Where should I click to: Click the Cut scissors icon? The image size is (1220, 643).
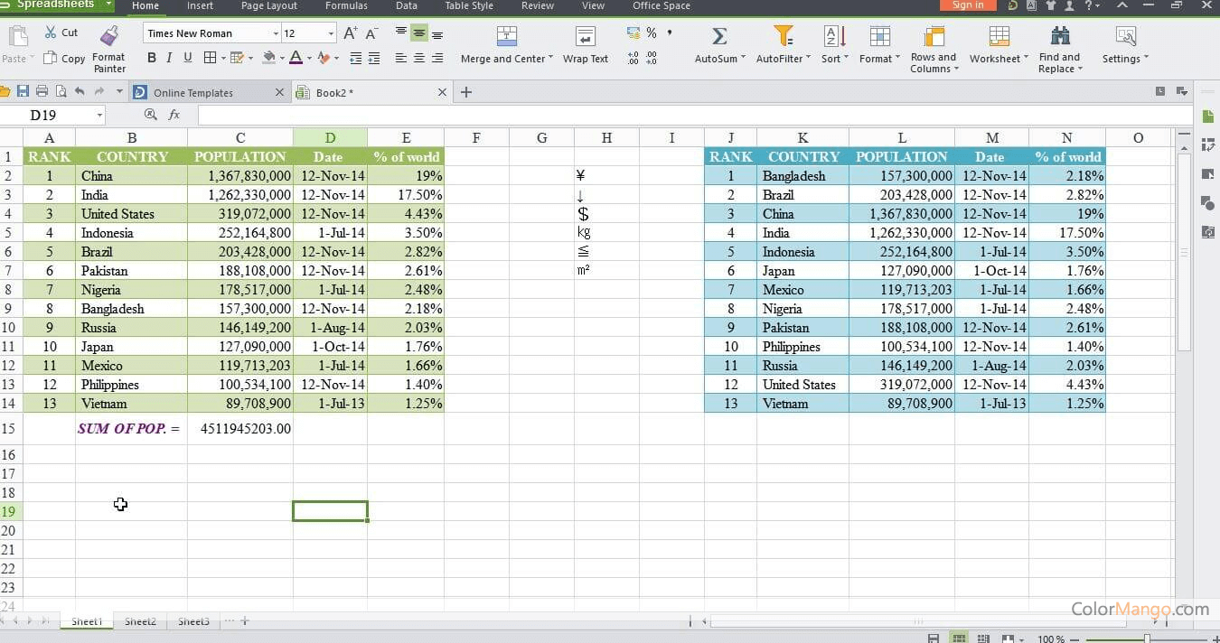[x=51, y=33]
